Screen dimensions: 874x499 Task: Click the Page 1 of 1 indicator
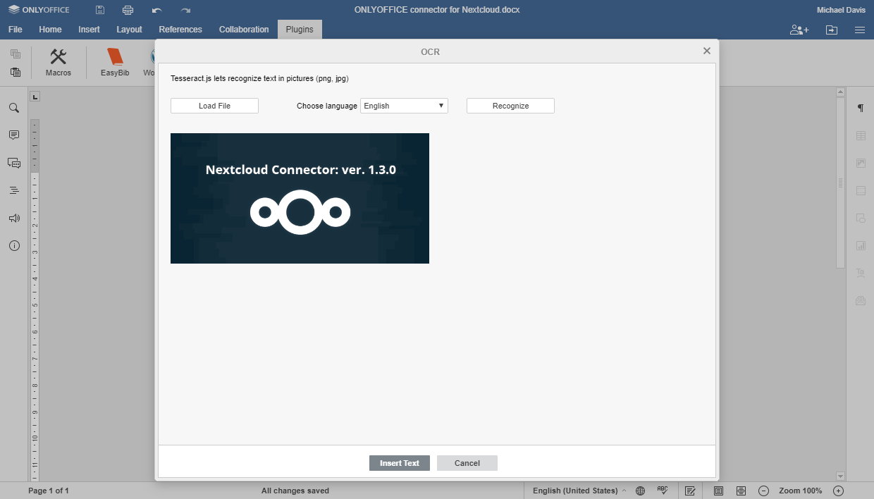pos(49,491)
